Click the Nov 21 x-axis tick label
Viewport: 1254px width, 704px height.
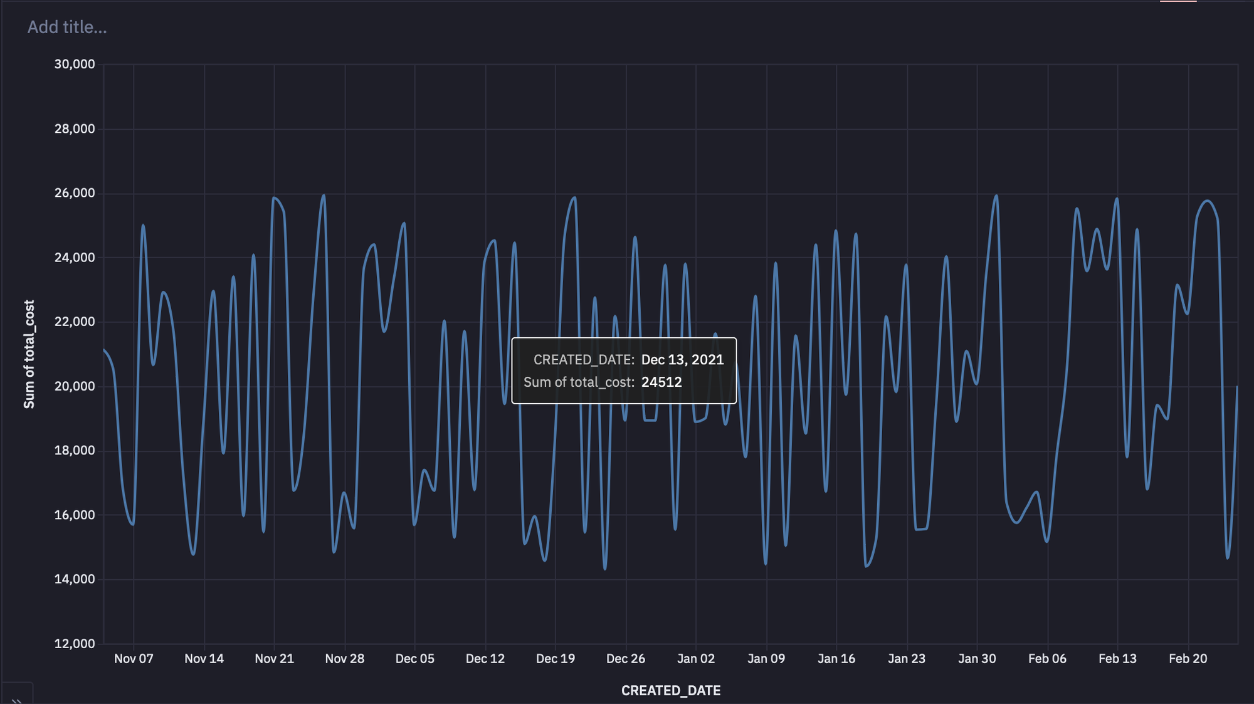[x=274, y=658]
